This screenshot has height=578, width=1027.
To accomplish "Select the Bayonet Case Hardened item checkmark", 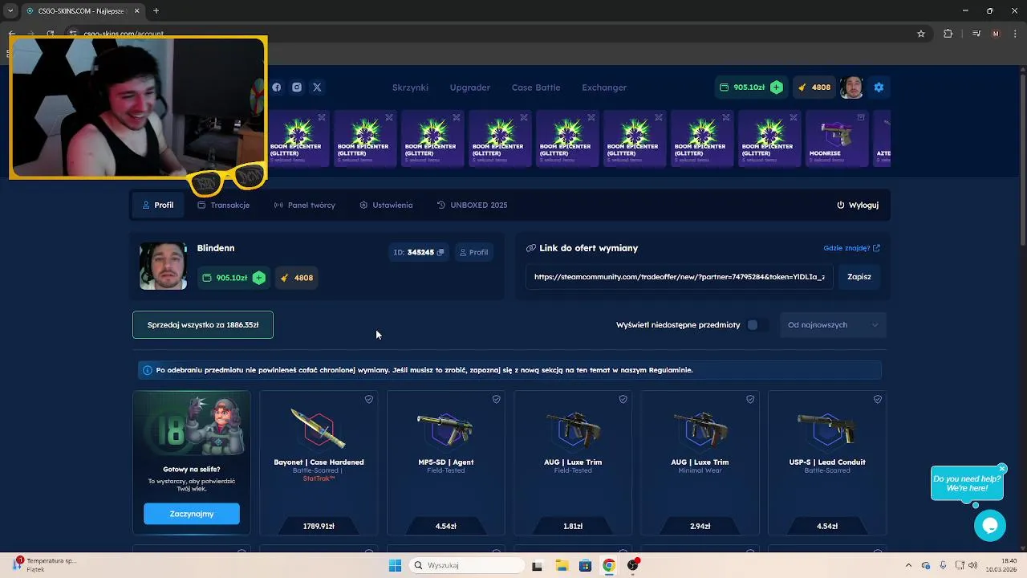I will [x=369, y=399].
